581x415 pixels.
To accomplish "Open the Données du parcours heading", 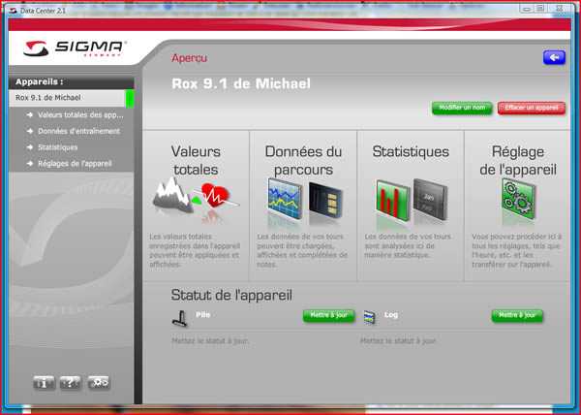I will coord(303,160).
